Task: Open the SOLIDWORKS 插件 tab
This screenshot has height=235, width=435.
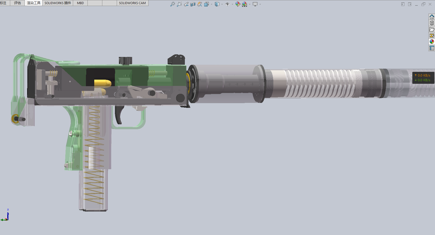Action: [58, 3]
